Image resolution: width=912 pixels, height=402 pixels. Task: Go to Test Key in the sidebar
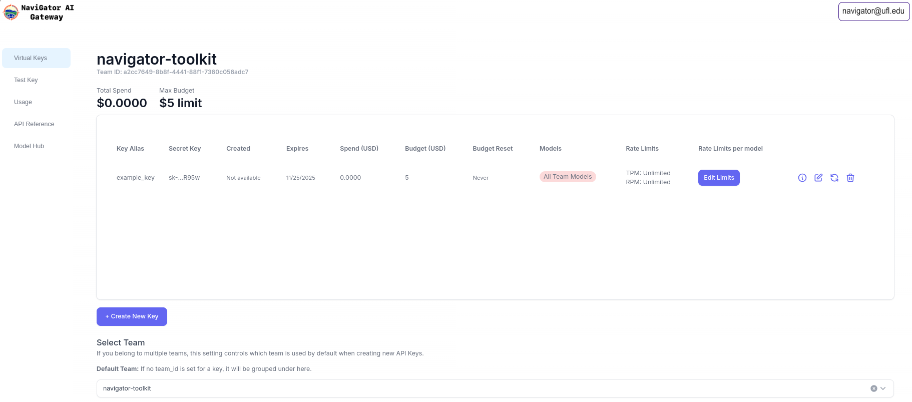point(37,80)
